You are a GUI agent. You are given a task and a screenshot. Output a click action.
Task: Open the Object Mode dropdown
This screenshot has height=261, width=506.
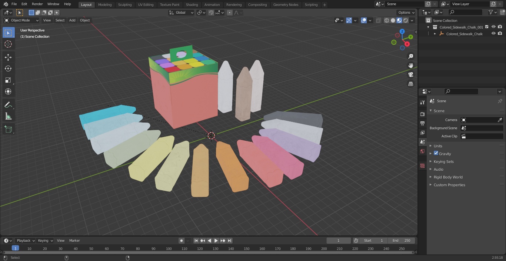pyautogui.click(x=21, y=20)
